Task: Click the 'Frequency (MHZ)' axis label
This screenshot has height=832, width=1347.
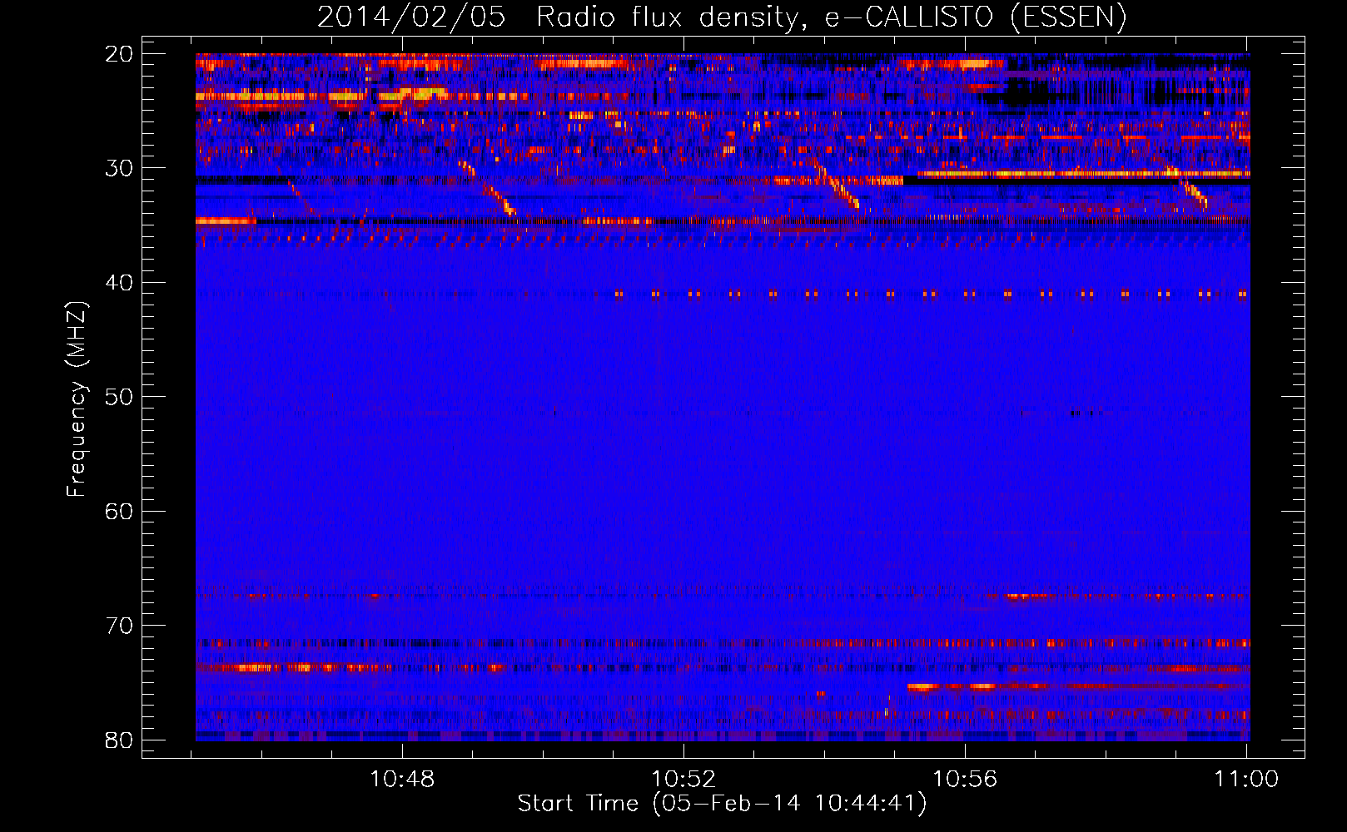Action: coord(77,399)
